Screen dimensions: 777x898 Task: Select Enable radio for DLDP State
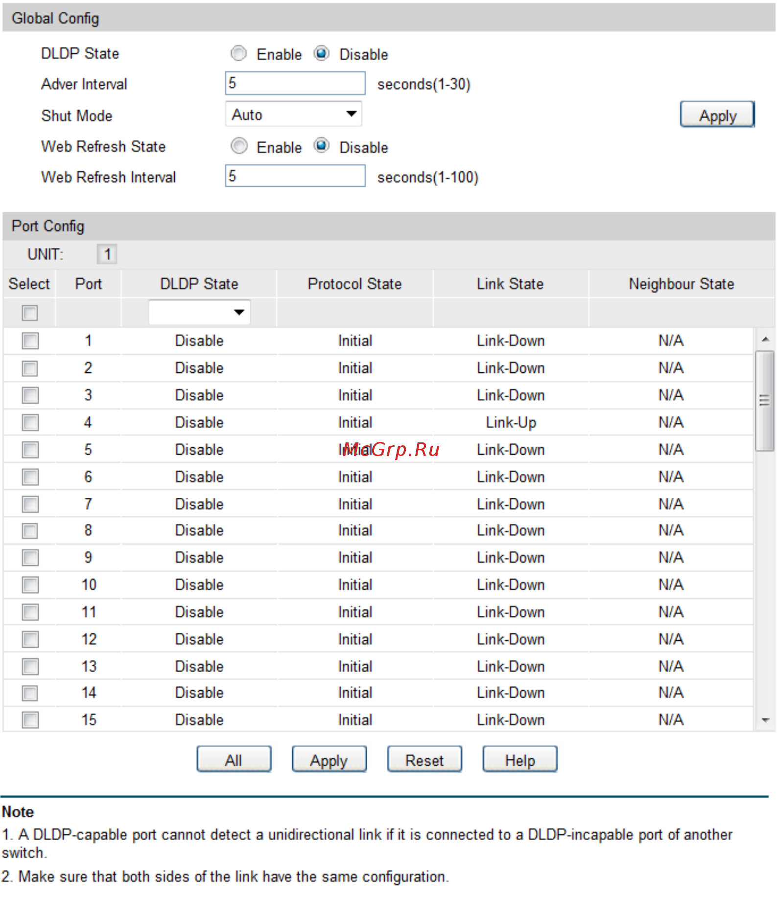238,53
